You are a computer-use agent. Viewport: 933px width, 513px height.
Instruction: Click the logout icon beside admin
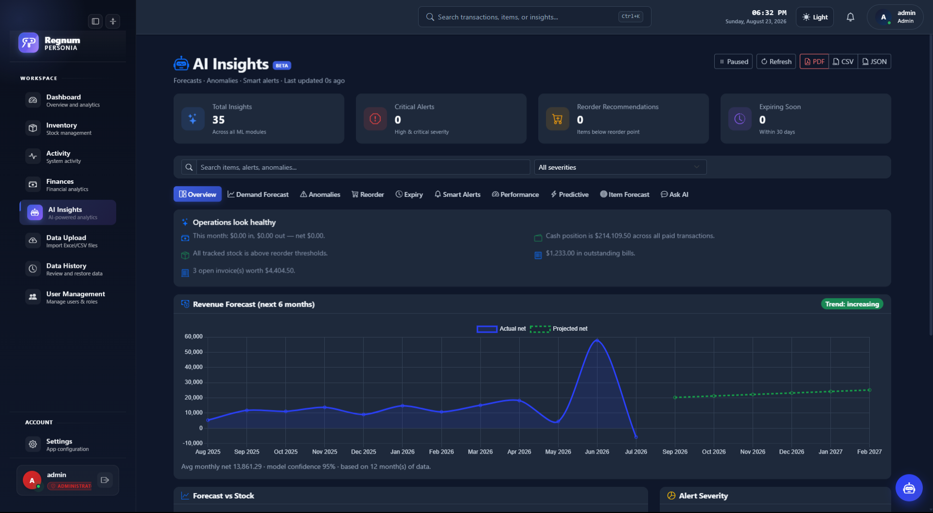(x=105, y=480)
